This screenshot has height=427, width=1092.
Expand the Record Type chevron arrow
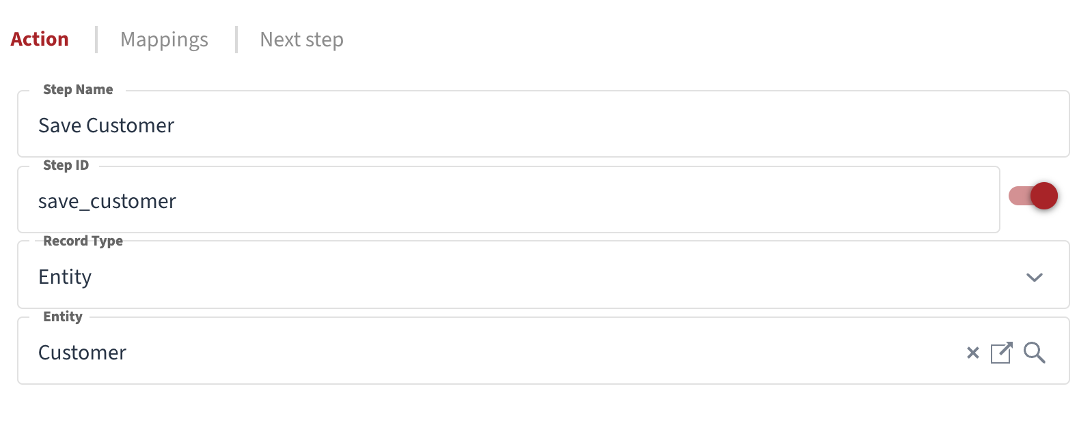(x=1034, y=278)
